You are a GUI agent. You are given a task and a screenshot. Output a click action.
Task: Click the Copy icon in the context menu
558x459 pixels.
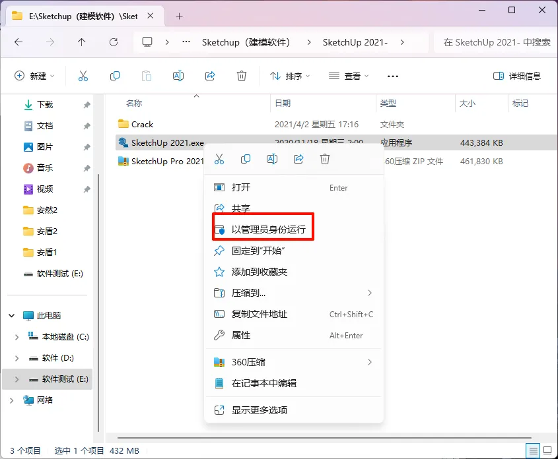[x=246, y=159]
